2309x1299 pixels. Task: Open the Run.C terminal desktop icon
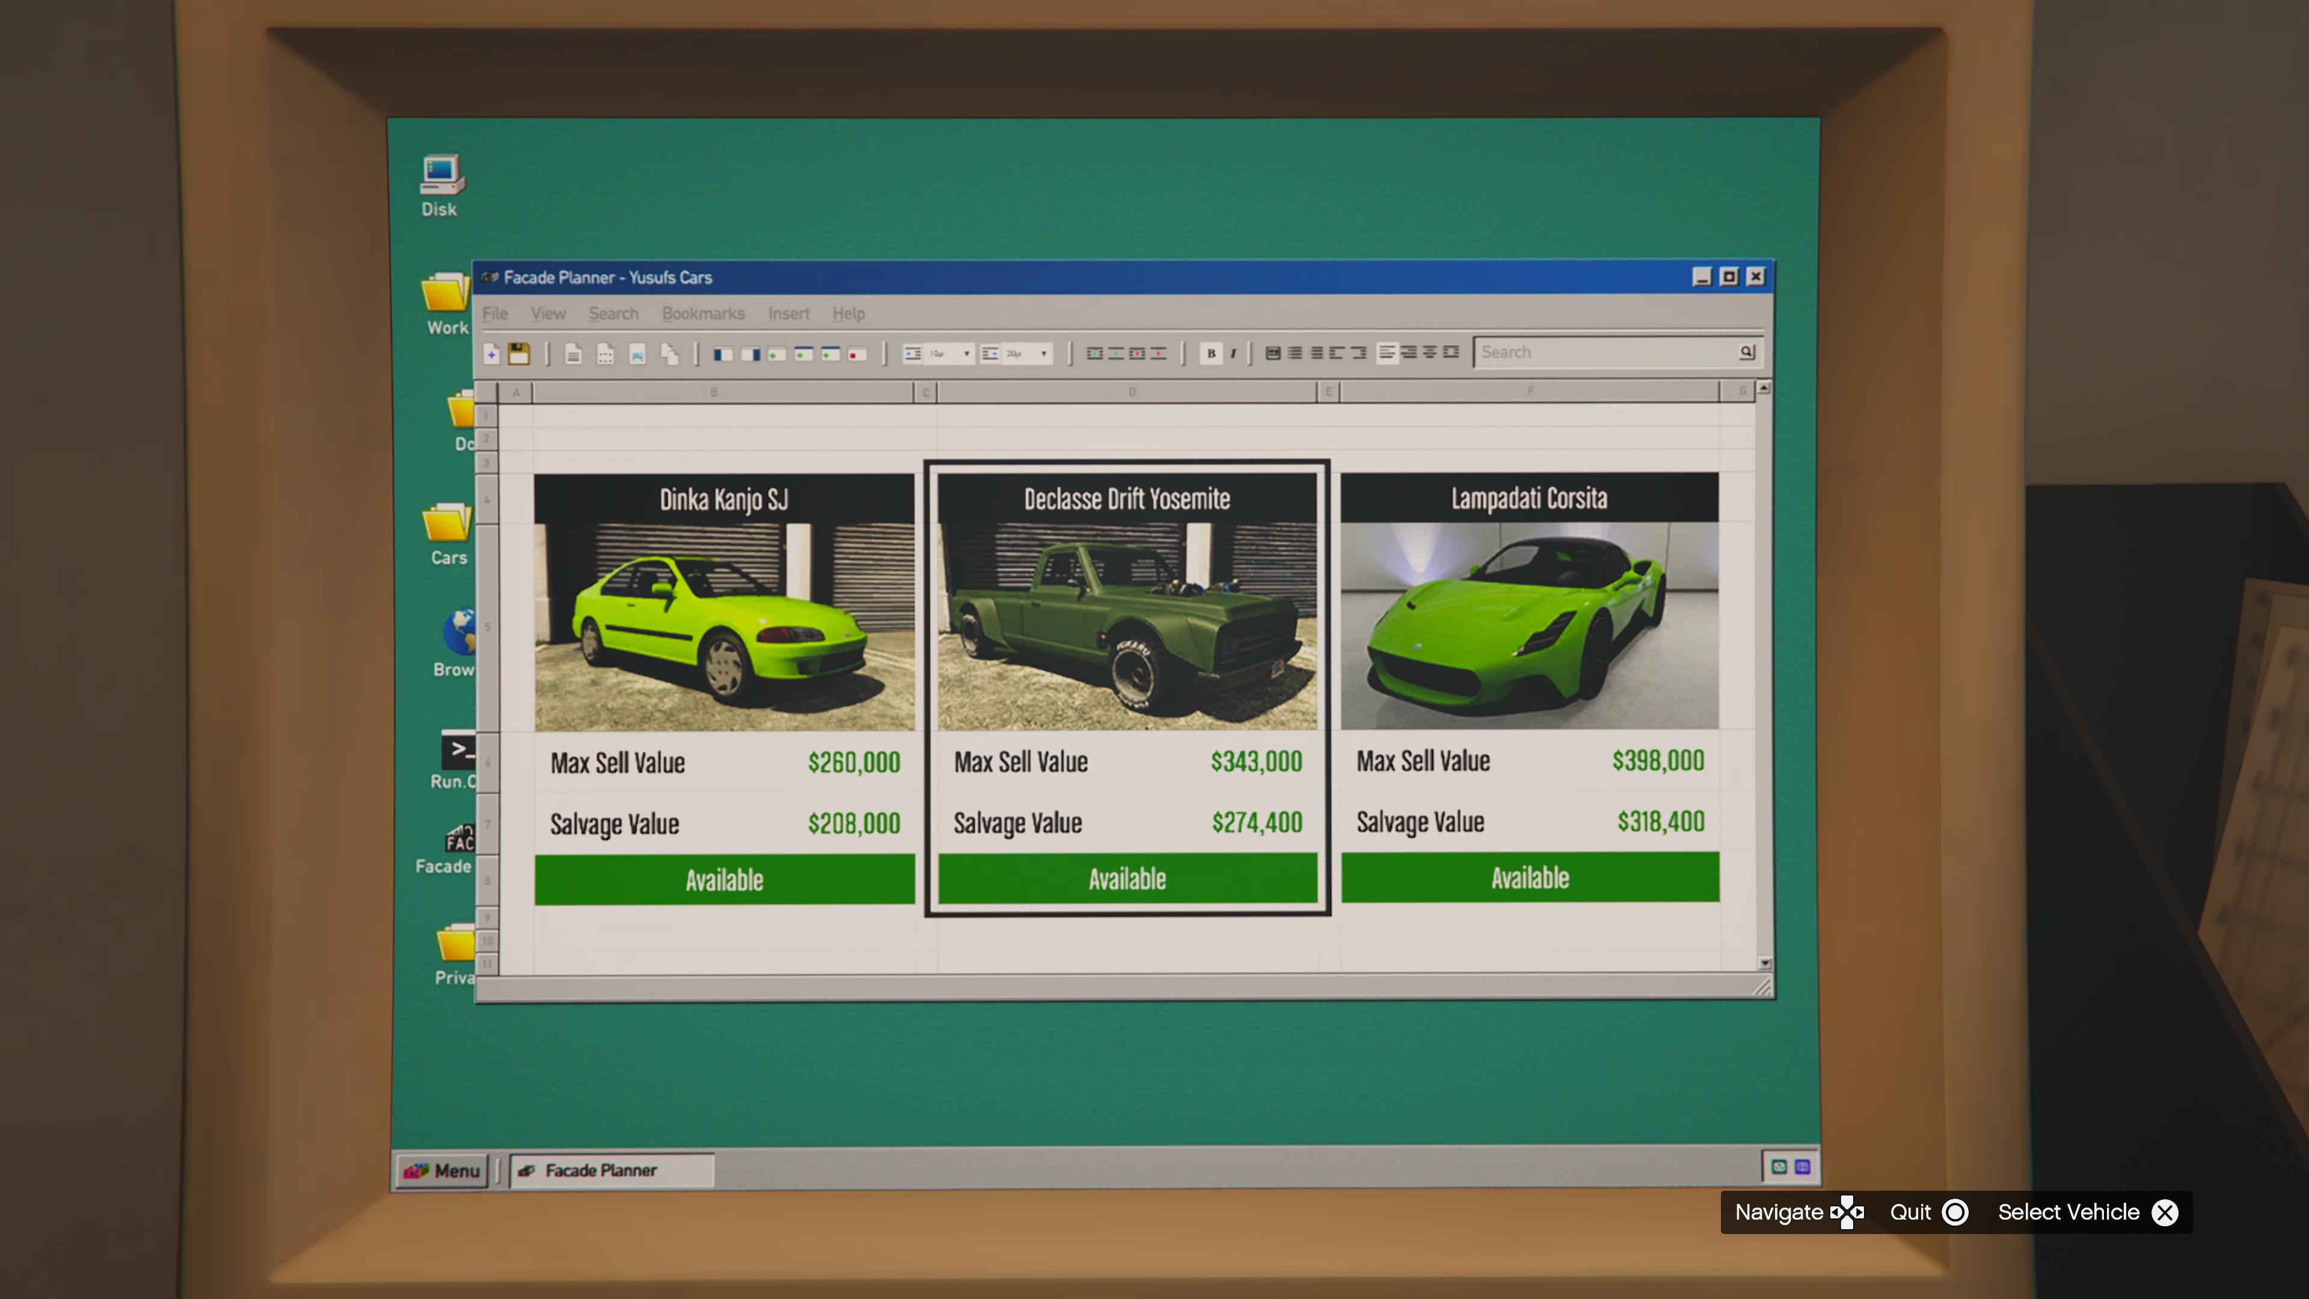[x=455, y=760]
